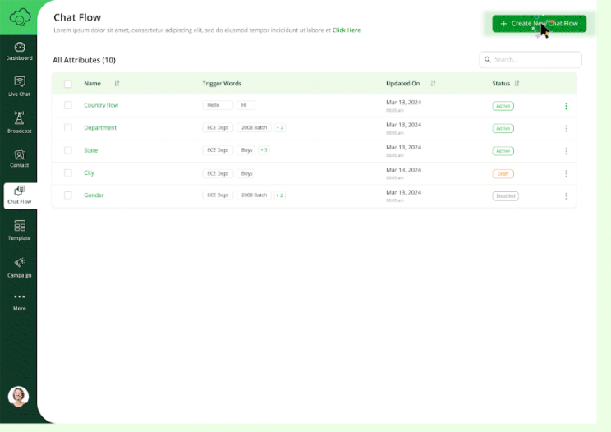Open user profile avatar
The image size is (611, 432).
(x=18, y=397)
